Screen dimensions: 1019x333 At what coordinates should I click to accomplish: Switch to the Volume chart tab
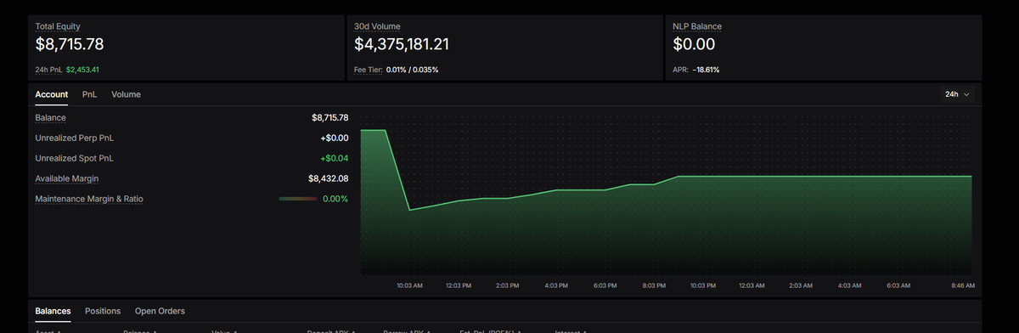coord(126,94)
